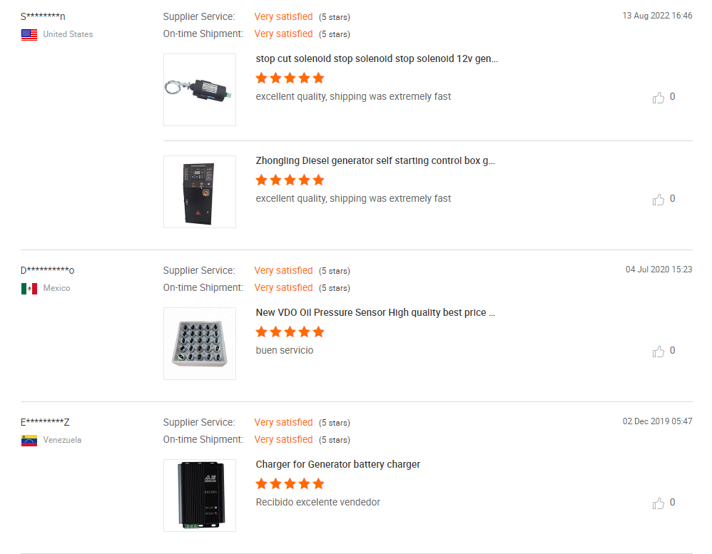Click the United States flag icon

pyautogui.click(x=29, y=34)
